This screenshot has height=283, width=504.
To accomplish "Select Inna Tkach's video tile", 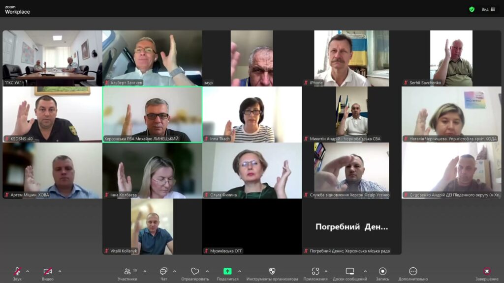I will coord(252,114).
